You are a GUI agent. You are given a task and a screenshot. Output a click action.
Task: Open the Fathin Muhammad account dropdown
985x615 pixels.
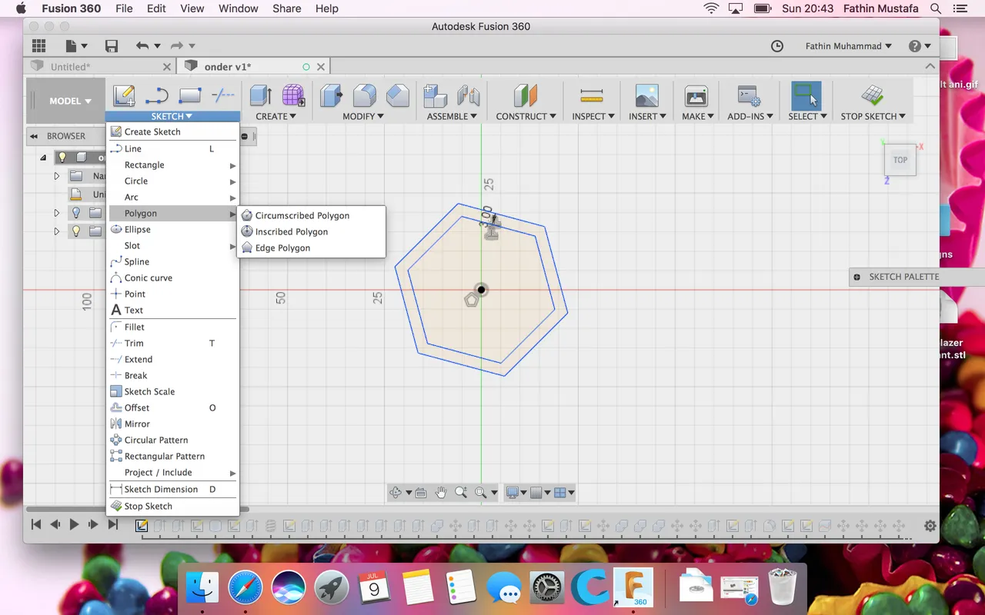tap(848, 46)
